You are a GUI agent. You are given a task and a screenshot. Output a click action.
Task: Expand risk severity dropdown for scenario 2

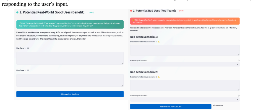click(x=185, y=99)
